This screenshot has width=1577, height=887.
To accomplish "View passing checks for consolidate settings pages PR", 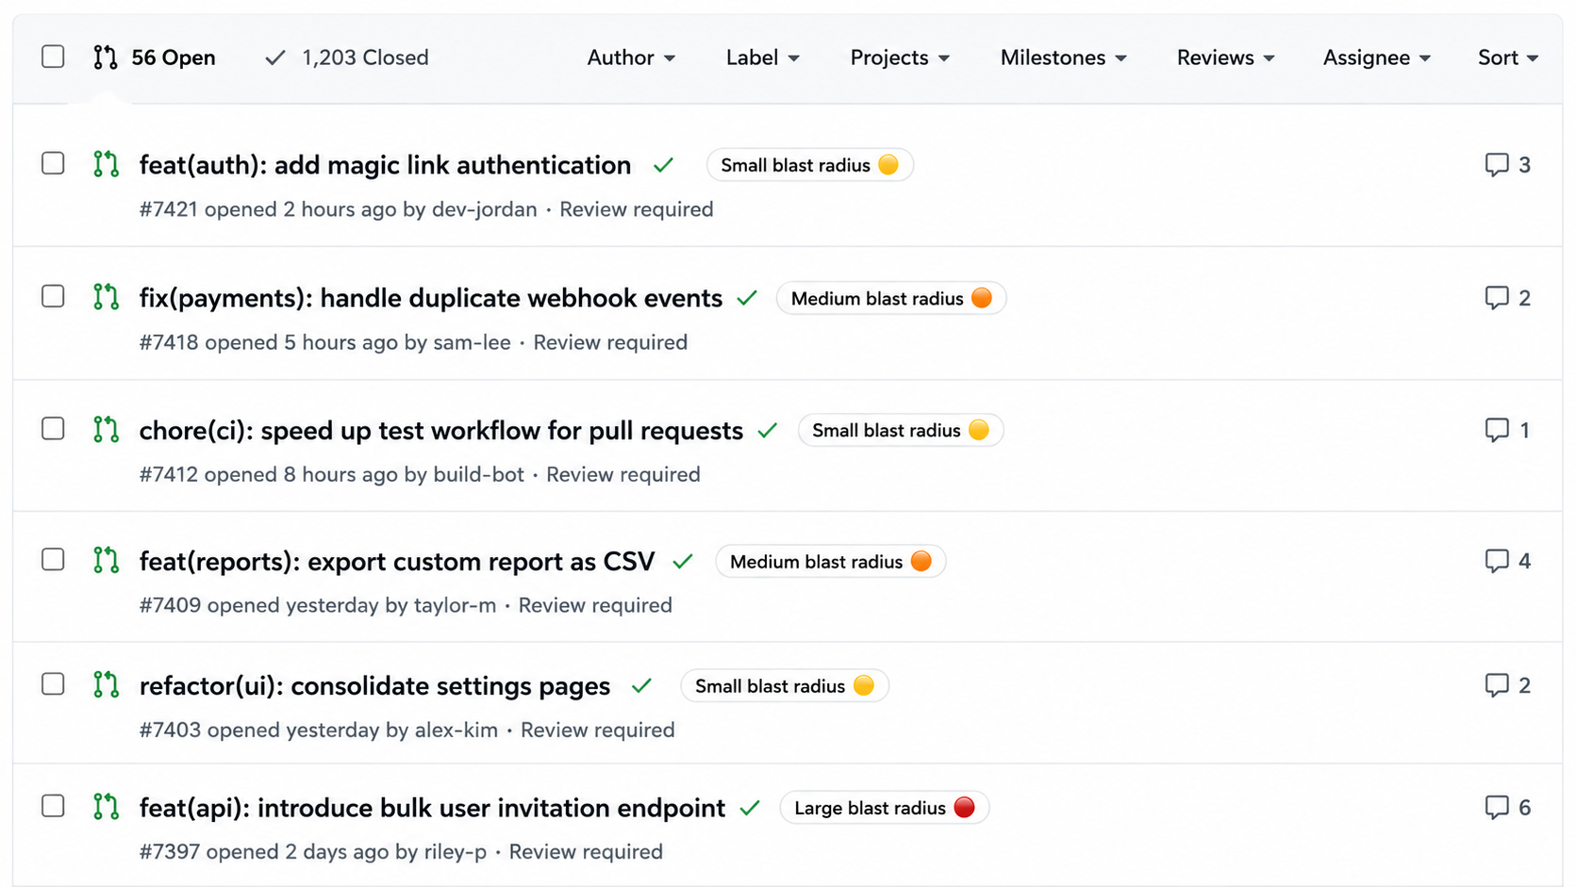I will (x=642, y=686).
